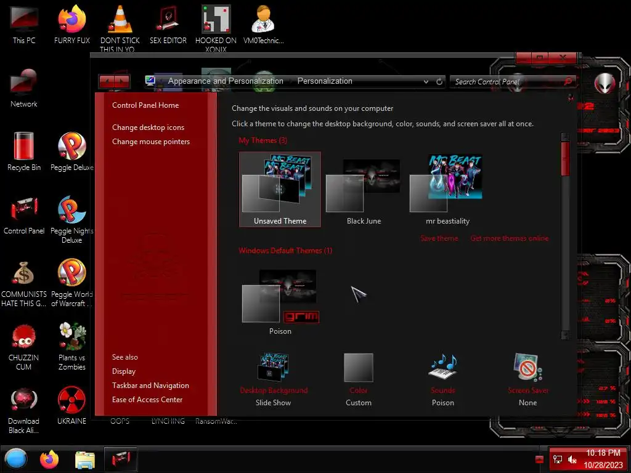Click the Control Panel taskbar button

point(121,459)
